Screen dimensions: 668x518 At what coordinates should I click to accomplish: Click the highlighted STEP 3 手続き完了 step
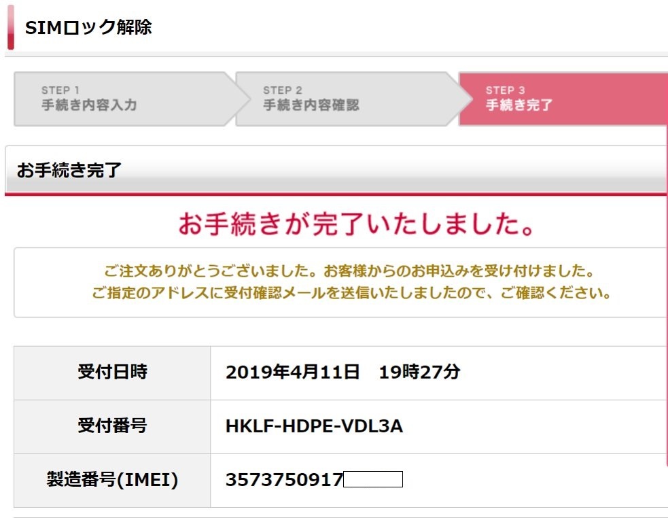point(557,99)
